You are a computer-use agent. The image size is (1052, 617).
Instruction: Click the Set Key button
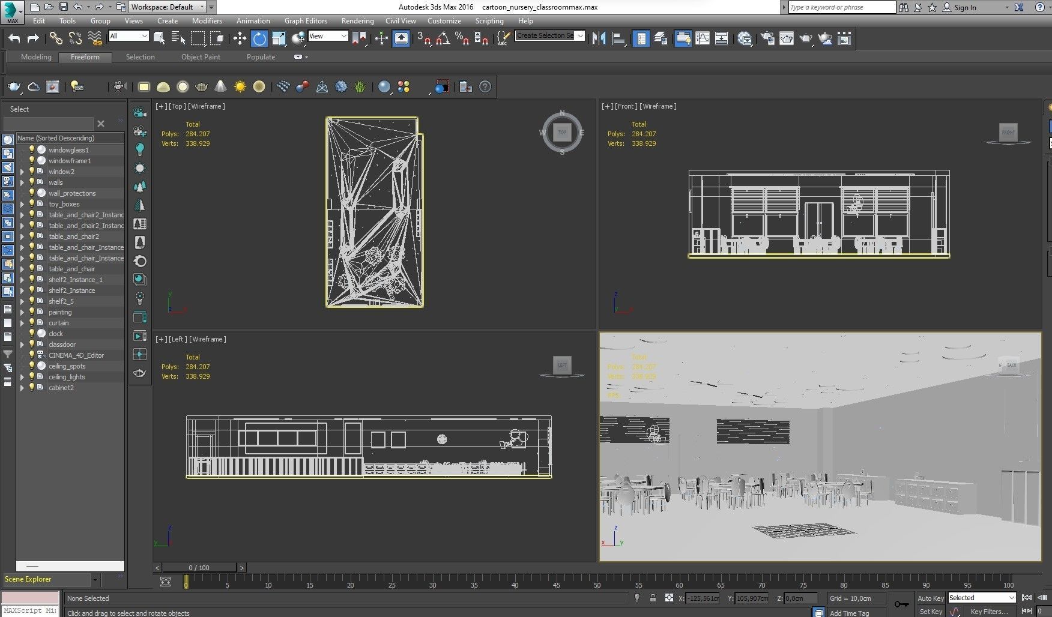coord(930,612)
